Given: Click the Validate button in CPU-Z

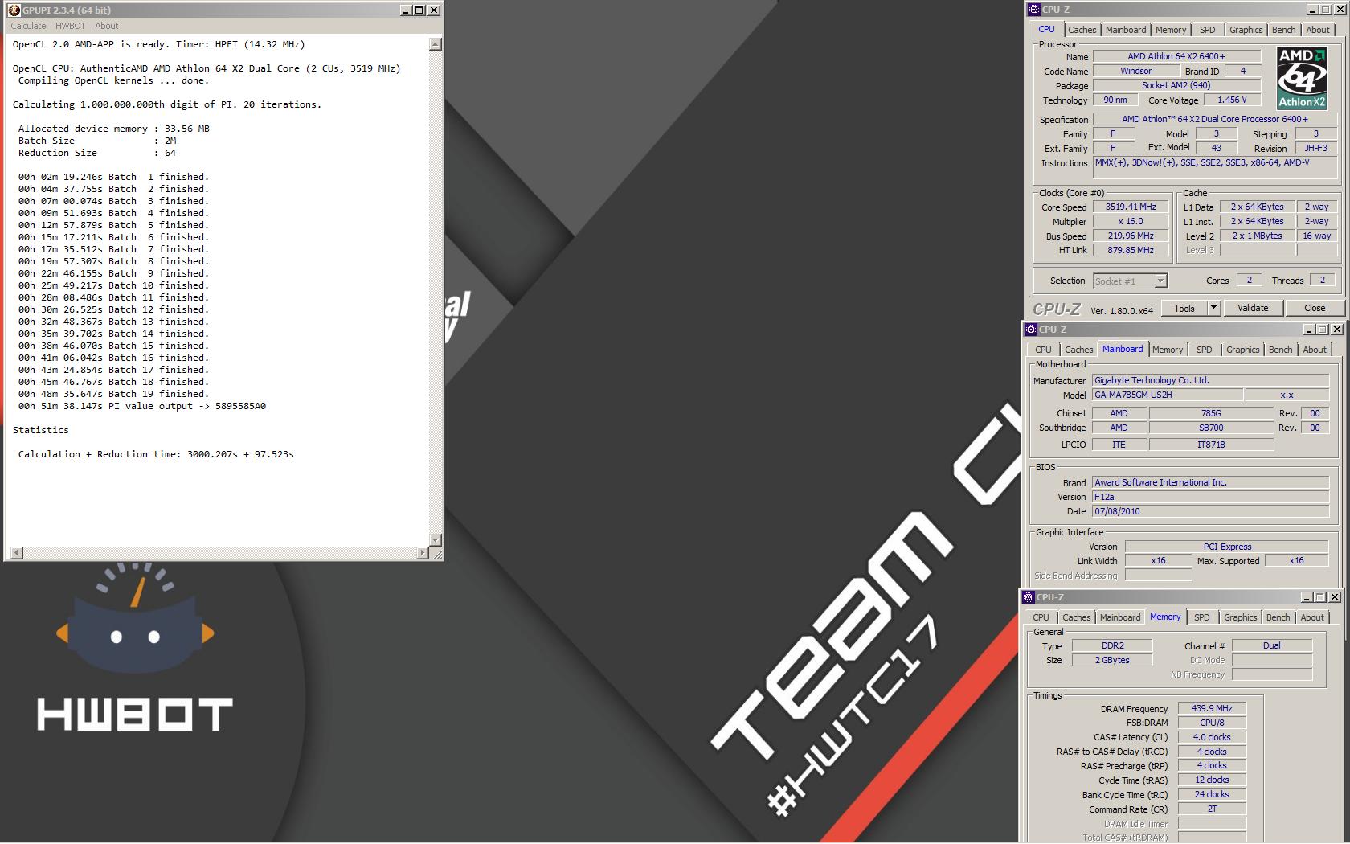Looking at the screenshot, I should [x=1253, y=308].
